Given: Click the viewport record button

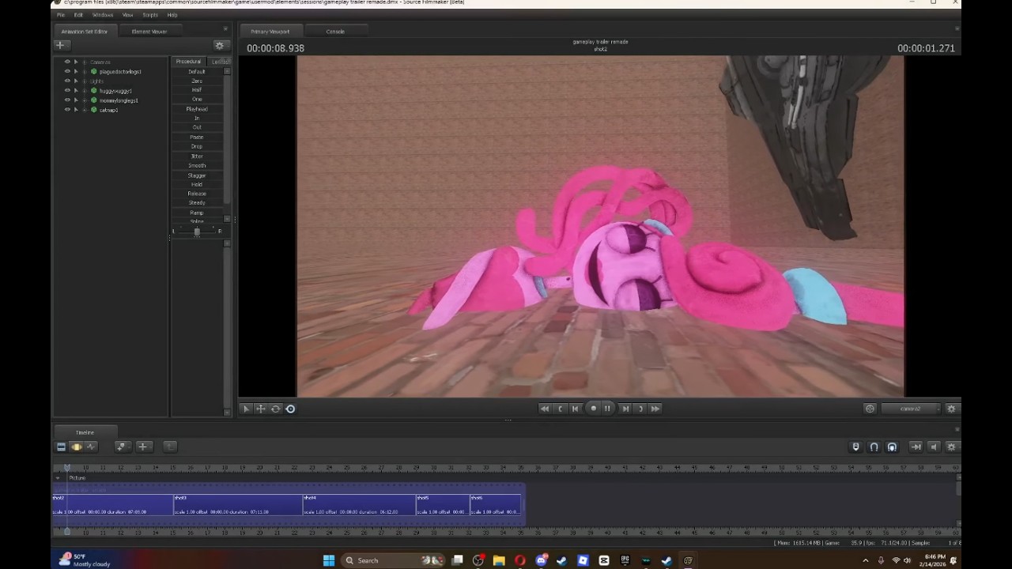Looking at the screenshot, I should pyautogui.click(x=593, y=409).
